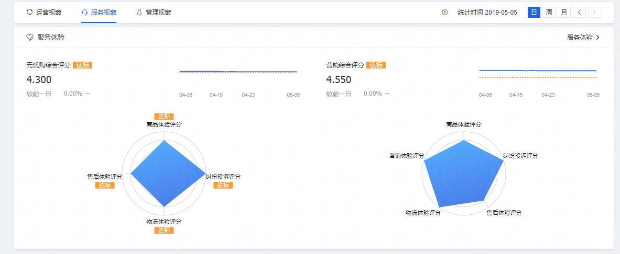Click the 达标 badge beside 无忧购综合评分
This screenshot has width=620, height=254.
[82, 65]
